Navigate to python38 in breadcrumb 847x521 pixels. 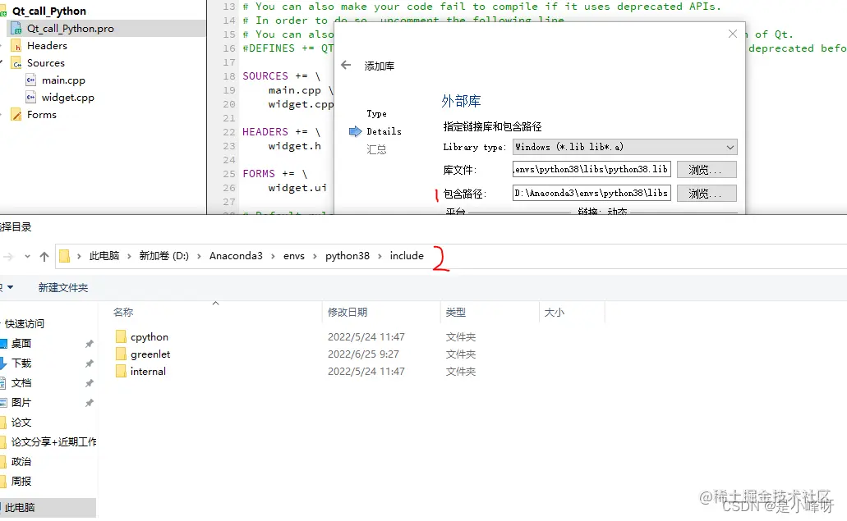[x=348, y=256]
